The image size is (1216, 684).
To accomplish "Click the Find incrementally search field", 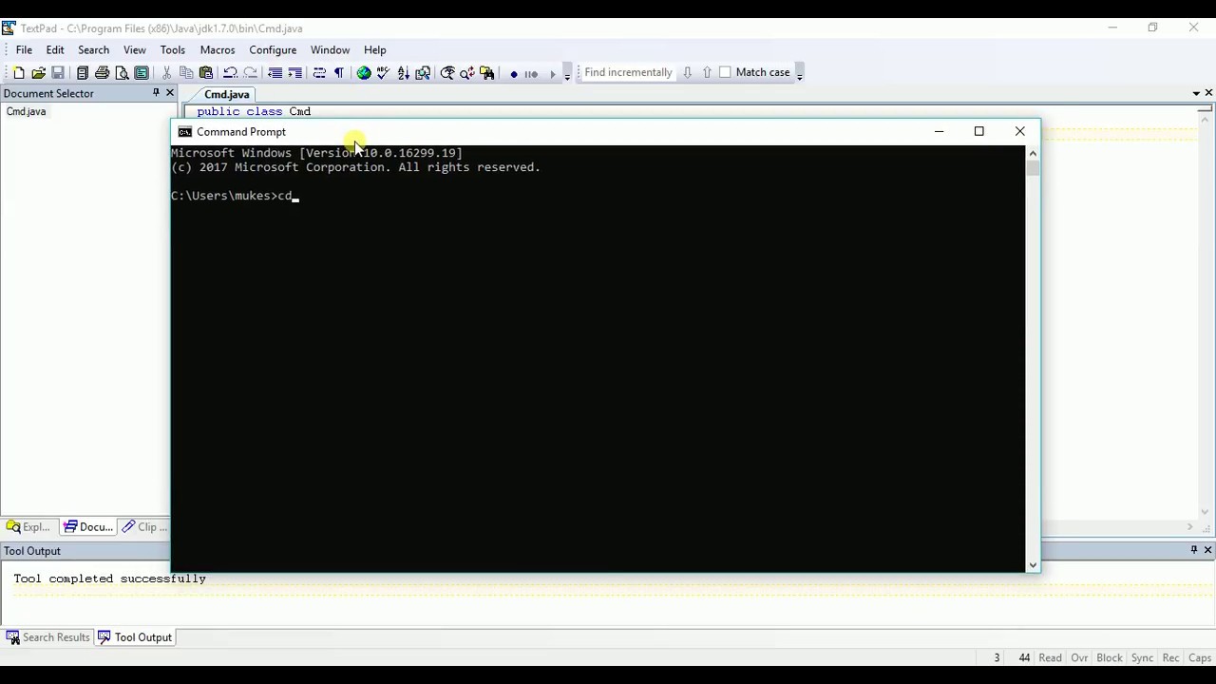I will coord(628,72).
